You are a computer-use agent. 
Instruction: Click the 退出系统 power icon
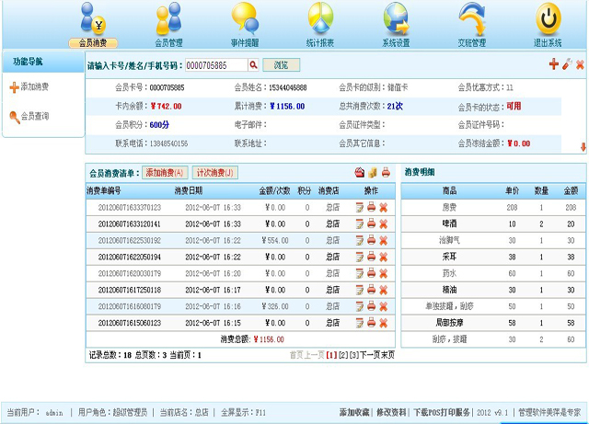pos(548,18)
